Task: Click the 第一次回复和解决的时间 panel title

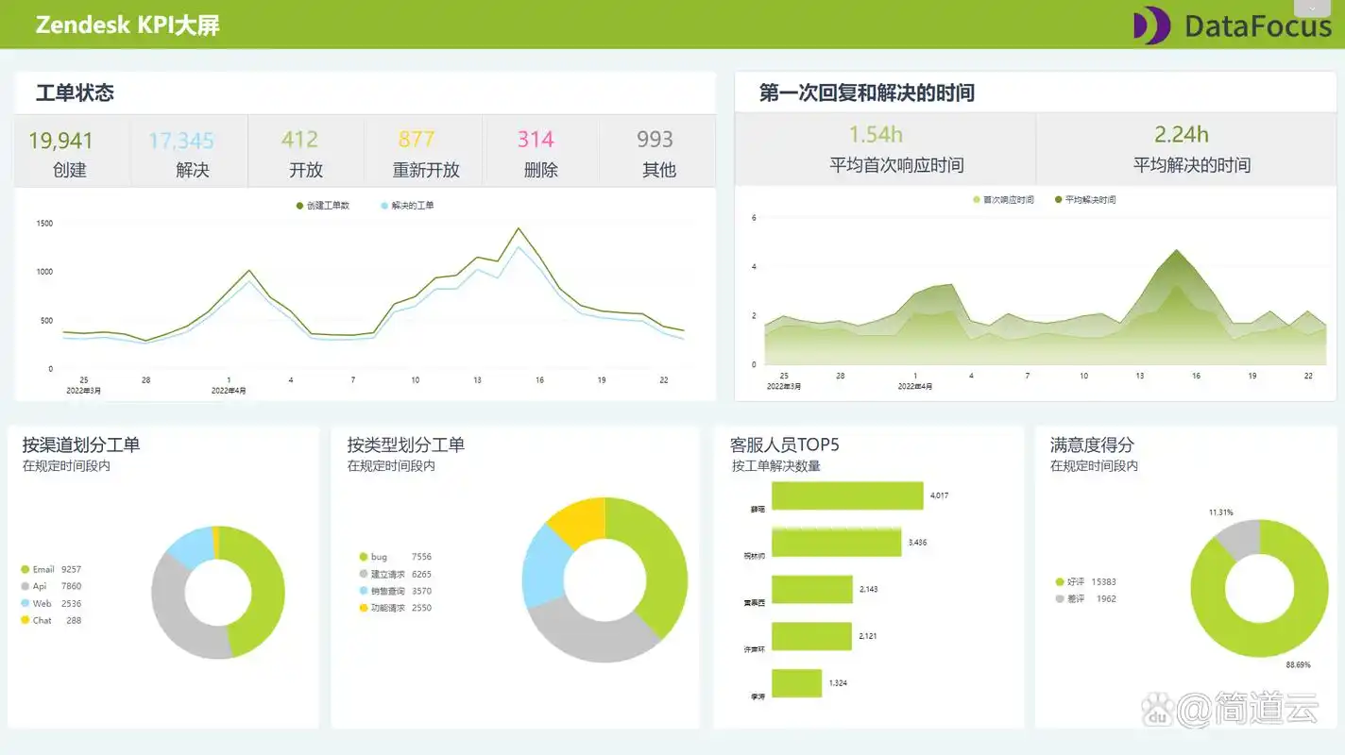Action: (x=867, y=92)
